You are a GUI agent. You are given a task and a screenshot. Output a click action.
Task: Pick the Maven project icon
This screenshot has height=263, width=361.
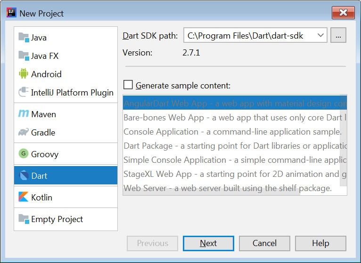pyautogui.click(x=24, y=114)
